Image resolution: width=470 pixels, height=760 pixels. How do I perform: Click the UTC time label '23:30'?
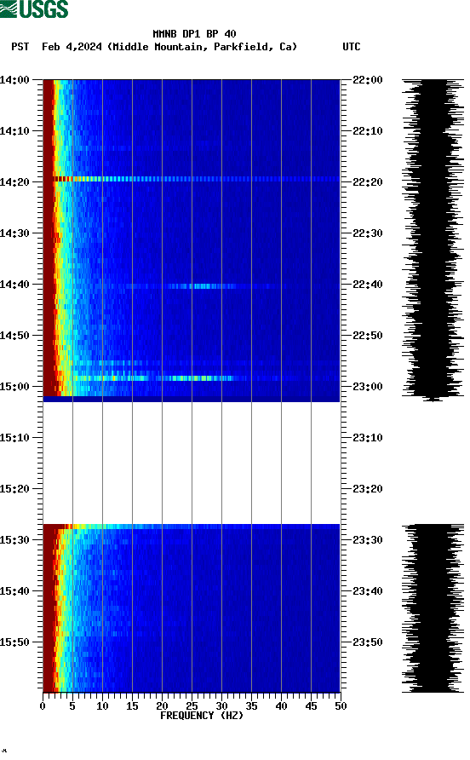click(x=368, y=540)
